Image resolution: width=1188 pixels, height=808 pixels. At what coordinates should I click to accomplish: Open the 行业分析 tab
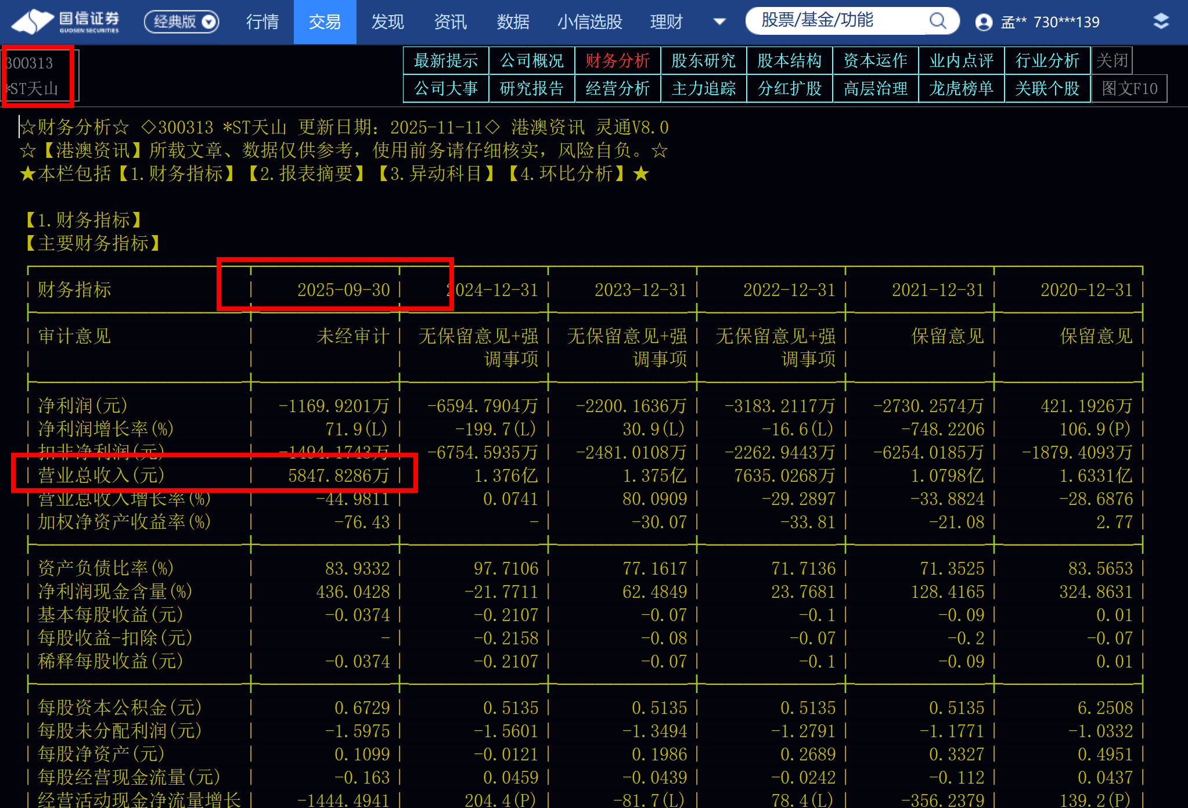[1047, 60]
